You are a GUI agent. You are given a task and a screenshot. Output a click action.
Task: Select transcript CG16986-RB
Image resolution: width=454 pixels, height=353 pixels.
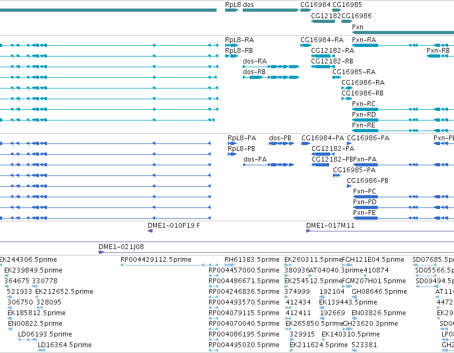click(x=362, y=93)
